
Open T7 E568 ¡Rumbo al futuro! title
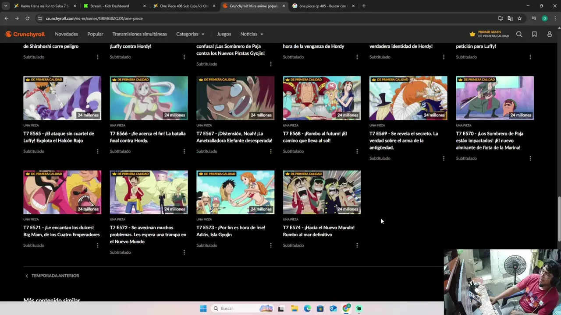(x=315, y=137)
